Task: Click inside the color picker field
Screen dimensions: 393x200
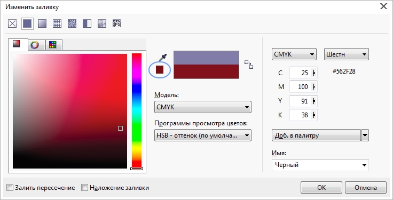Action: [70, 111]
